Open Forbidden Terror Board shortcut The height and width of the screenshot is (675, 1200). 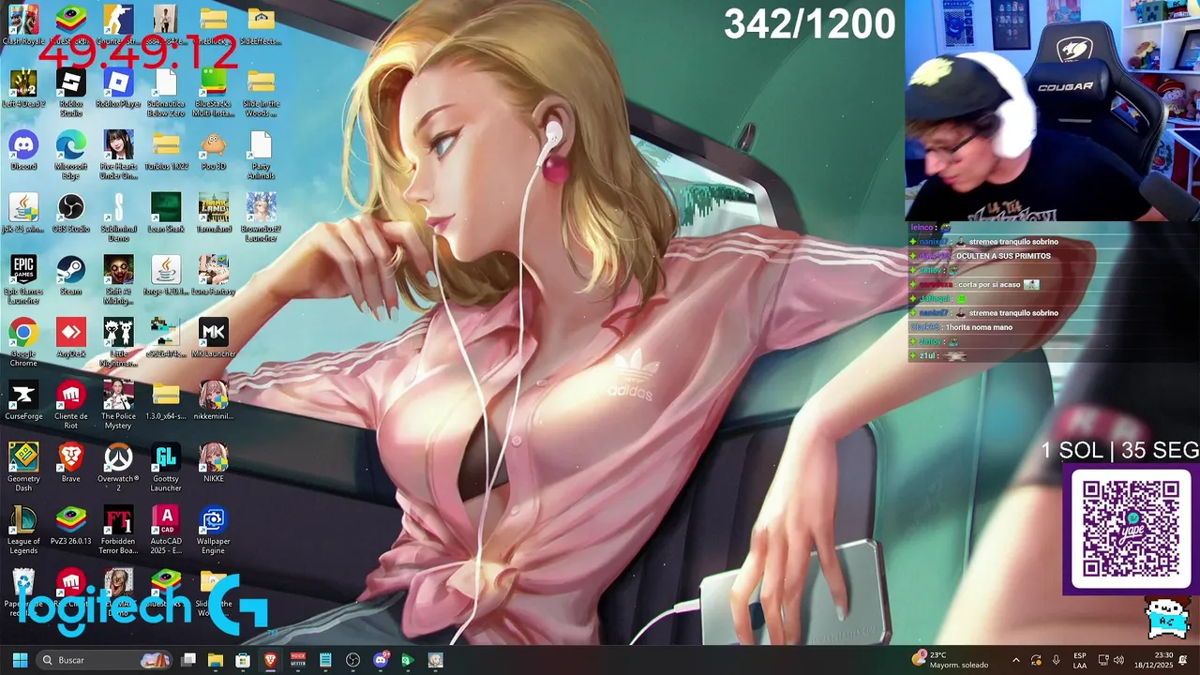coord(118,531)
